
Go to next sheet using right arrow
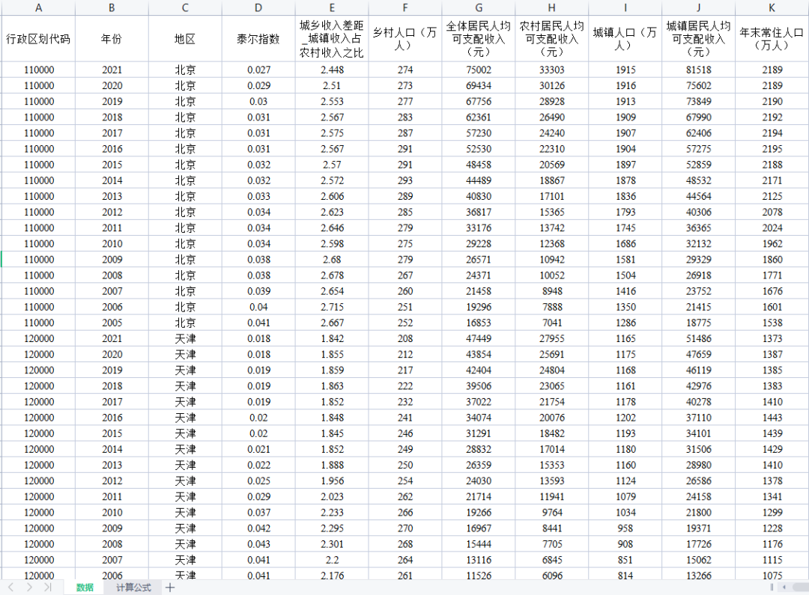[29, 588]
